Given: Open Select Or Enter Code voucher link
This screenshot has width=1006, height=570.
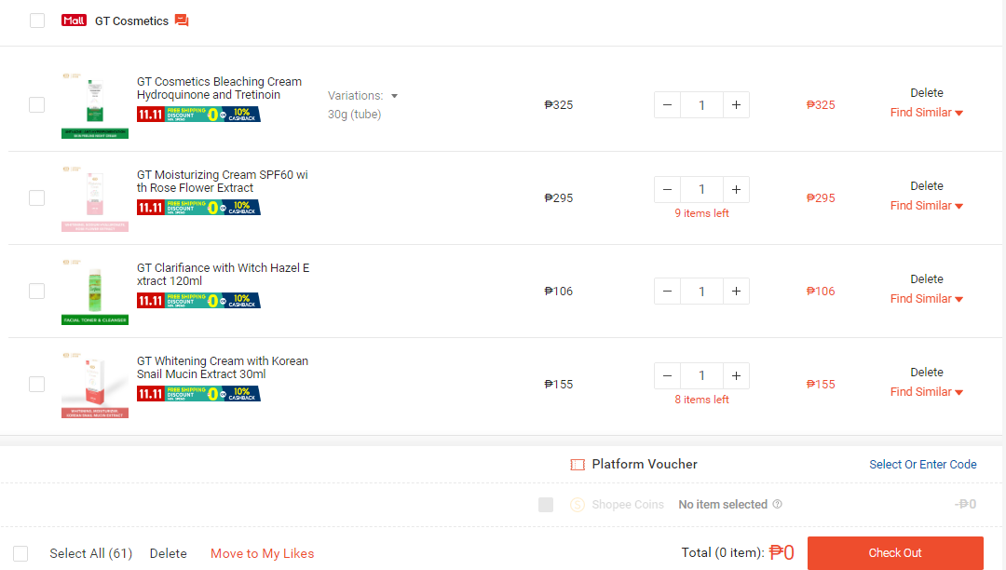Looking at the screenshot, I should click(x=922, y=464).
